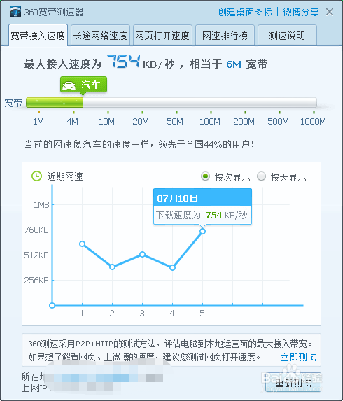Click the 256KB axis label
This screenshot has width=343, height=401.
(x=36, y=281)
